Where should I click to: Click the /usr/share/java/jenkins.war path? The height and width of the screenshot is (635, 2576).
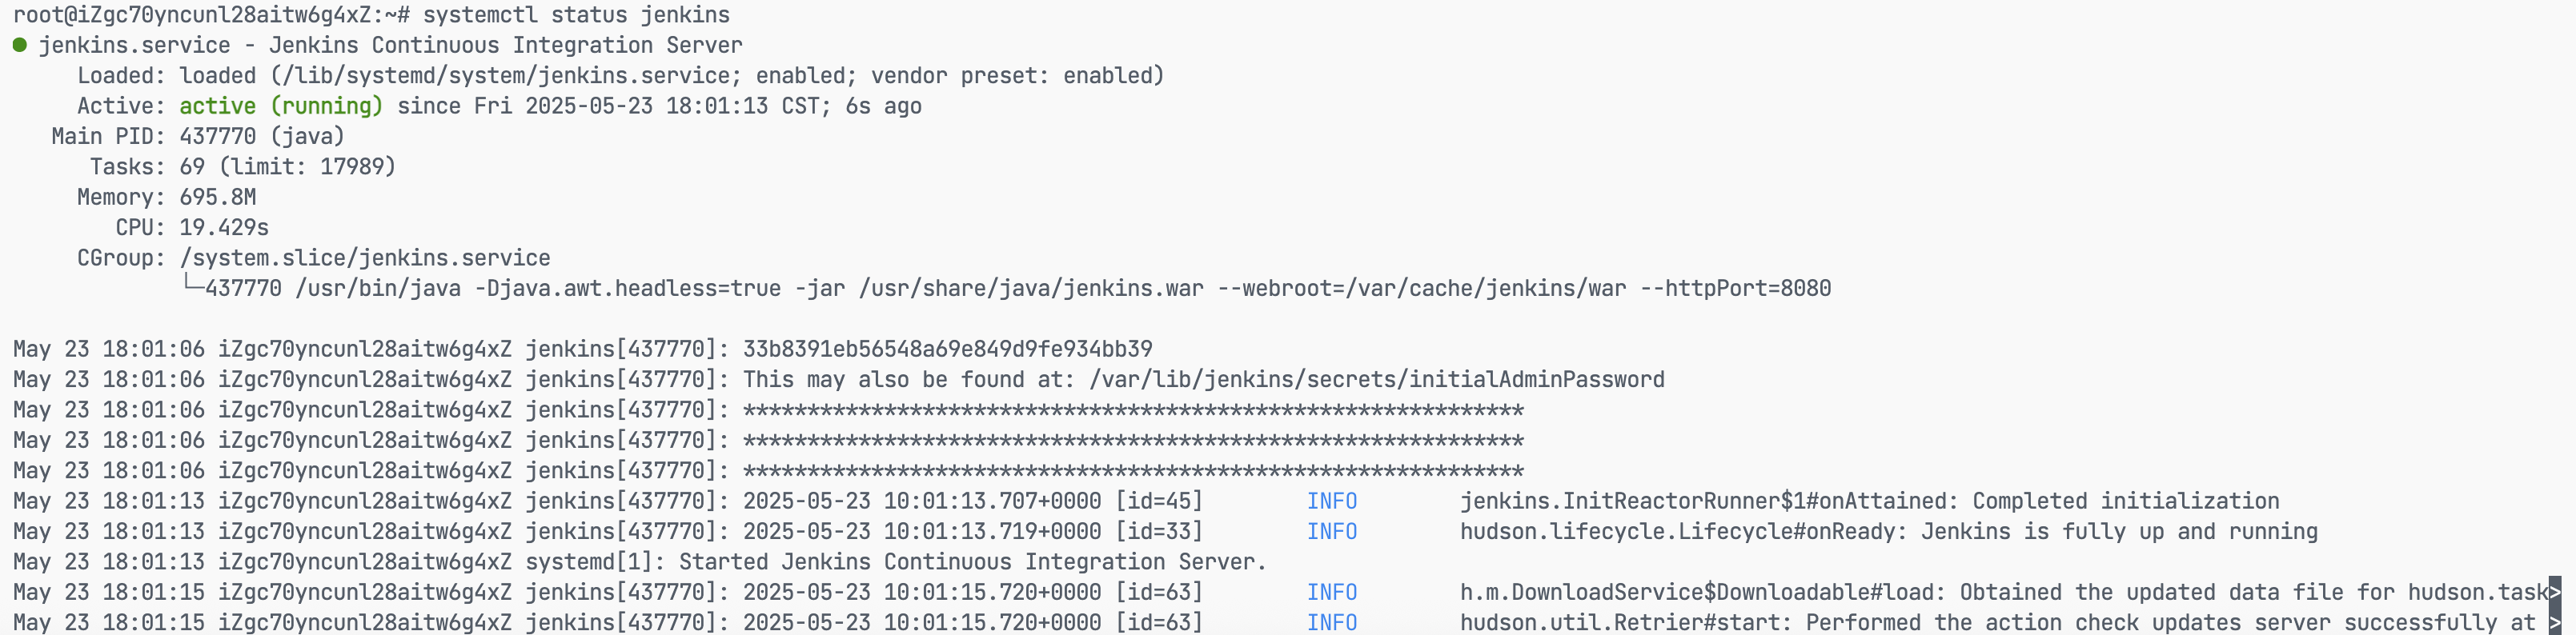point(1031,289)
